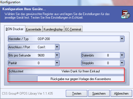Open the Stoppbits dropdown arrow

point(122,63)
